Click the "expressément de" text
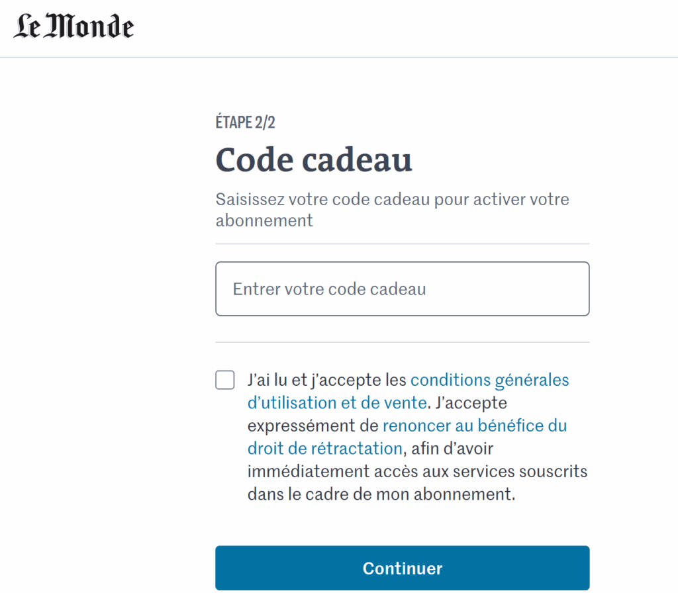Viewport: 678px width, 593px height. pos(313,426)
